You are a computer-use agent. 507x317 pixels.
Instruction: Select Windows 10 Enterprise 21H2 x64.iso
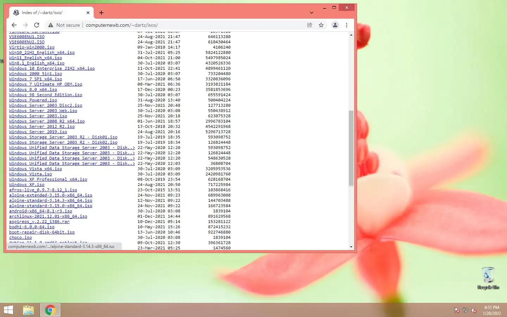[x=52, y=68]
